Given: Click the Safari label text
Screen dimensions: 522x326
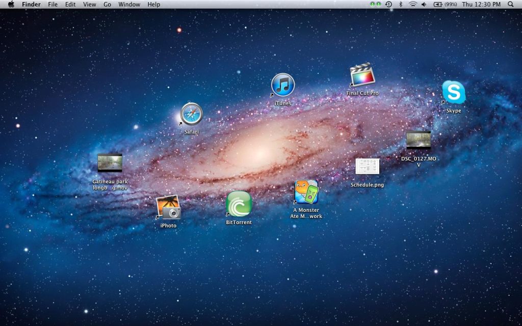Looking at the screenshot, I should pyautogui.click(x=192, y=132).
